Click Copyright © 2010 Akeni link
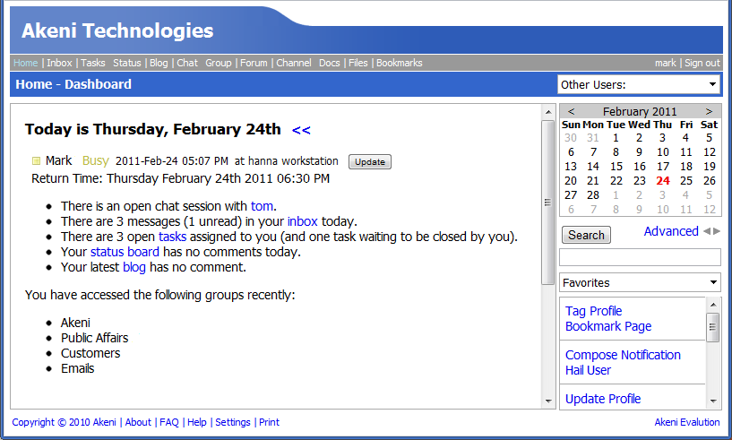 (64, 422)
